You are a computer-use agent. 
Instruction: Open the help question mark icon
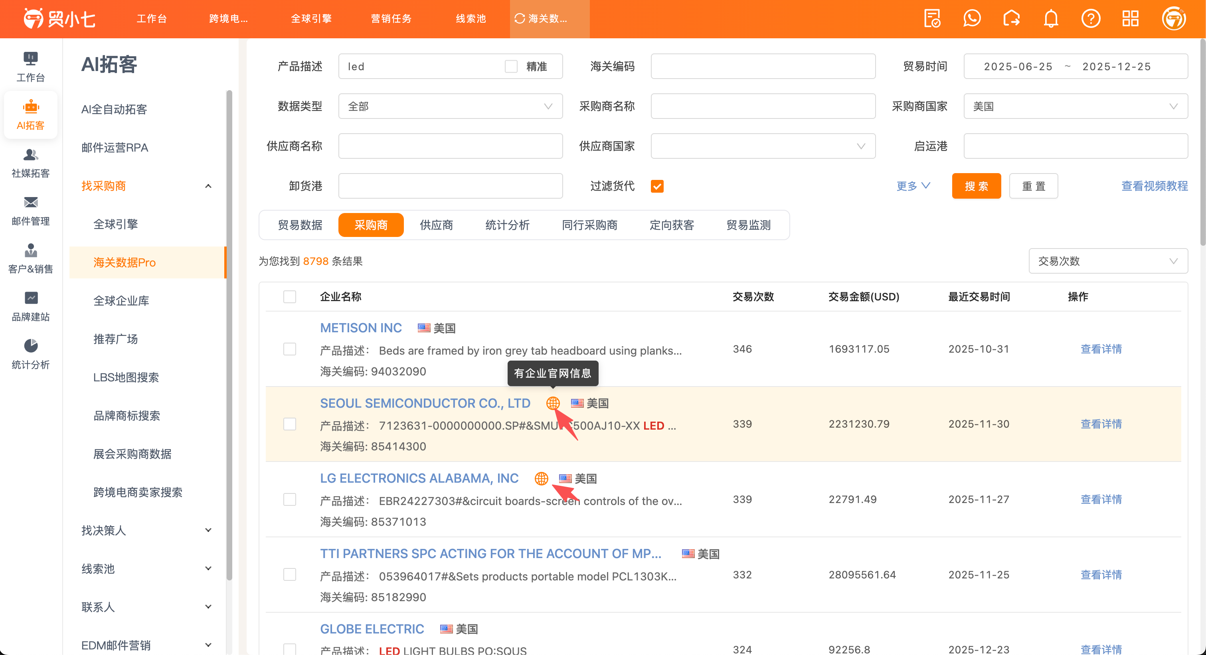(1091, 19)
